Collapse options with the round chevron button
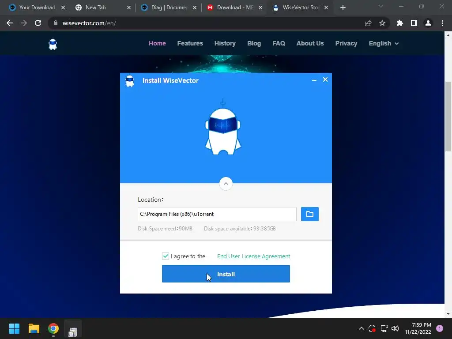The width and height of the screenshot is (452, 339). (x=226, y=184)
